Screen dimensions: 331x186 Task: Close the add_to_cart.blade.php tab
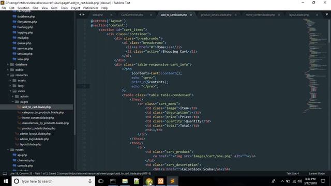point(191,15)
